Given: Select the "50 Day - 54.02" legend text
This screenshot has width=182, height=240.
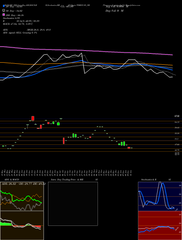Looking at the screenshot, I should click(x=14, y=11).
